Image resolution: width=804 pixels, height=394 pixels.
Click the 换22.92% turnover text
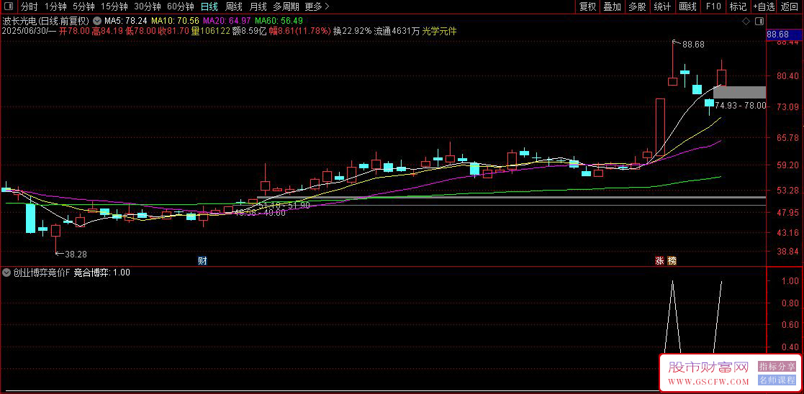pos(352,31)
